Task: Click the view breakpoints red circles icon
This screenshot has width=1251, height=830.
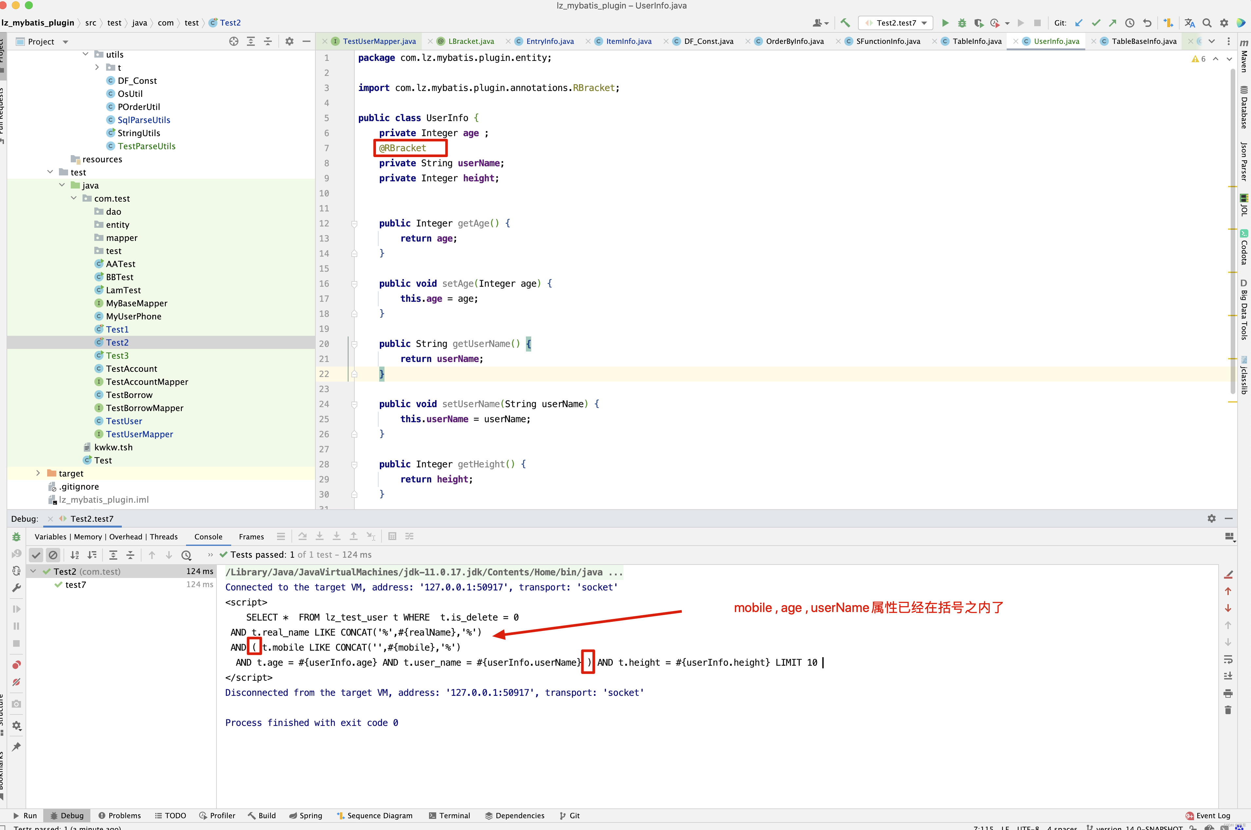Action: pyautogui.click(x=16, y=665)
